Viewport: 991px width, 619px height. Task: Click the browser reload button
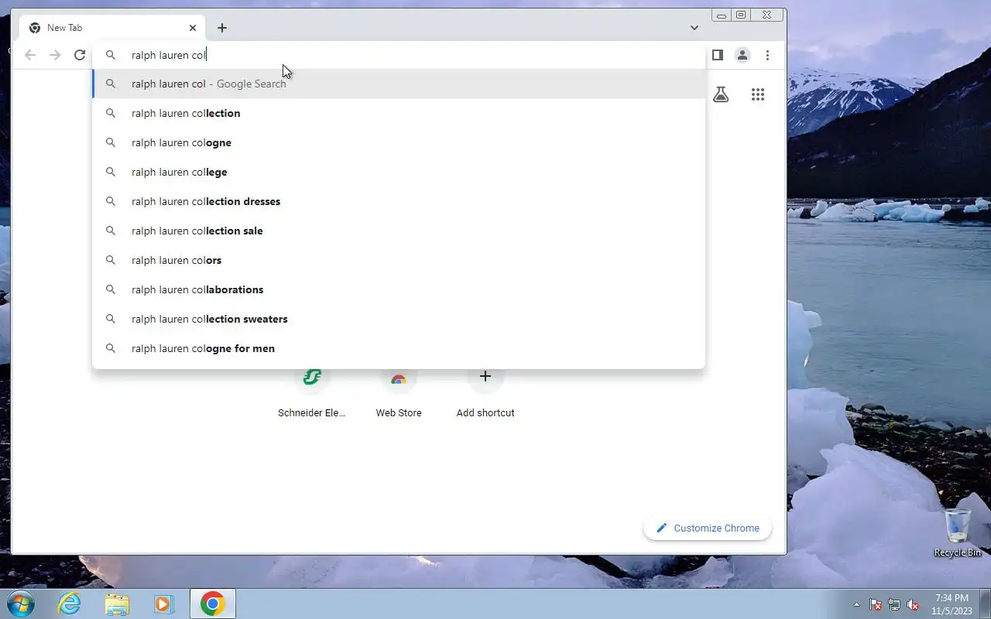point(80,55)
